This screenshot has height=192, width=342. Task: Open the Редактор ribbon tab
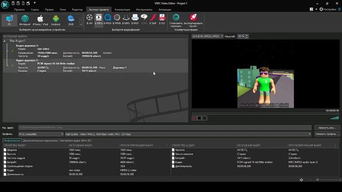[x=77, y=10]
